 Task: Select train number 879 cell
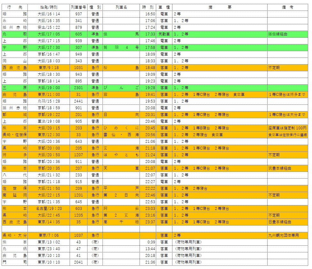click(79, 27)
